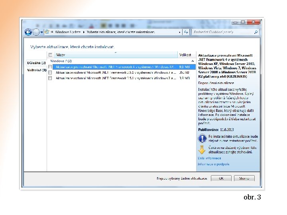The width and height of the screenshot is (287, 215).
Task: Click the blue restart warning icon
Action: click(x=202, y=139)
